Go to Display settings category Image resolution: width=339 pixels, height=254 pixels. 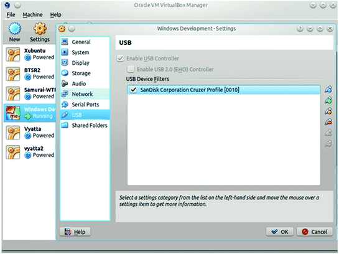click(85, 62)
